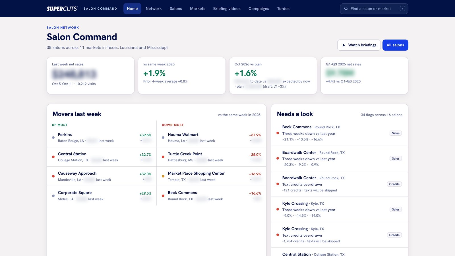The height and width of the screenshot is (256, 455).
Task: Click the Supercuts logo
Action: (x=62, y=9)
